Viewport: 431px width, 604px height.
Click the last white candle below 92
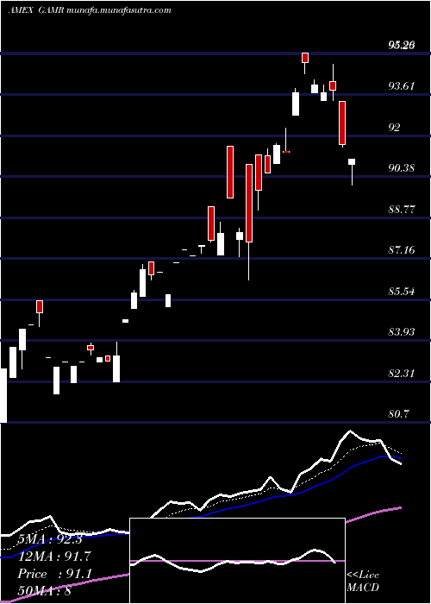[352, 162]
